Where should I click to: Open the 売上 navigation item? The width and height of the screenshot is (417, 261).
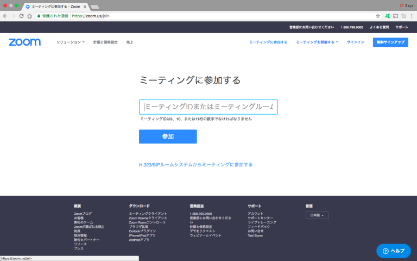point(130,42)
